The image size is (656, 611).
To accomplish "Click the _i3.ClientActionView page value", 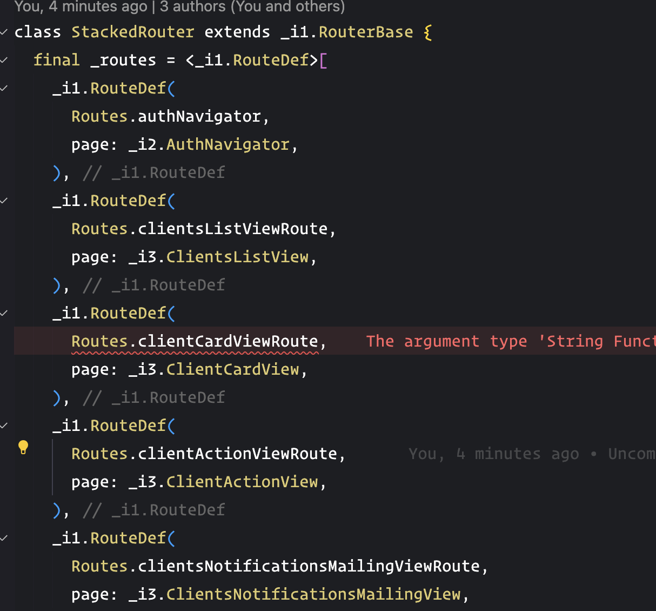I will tap(224, 482).
